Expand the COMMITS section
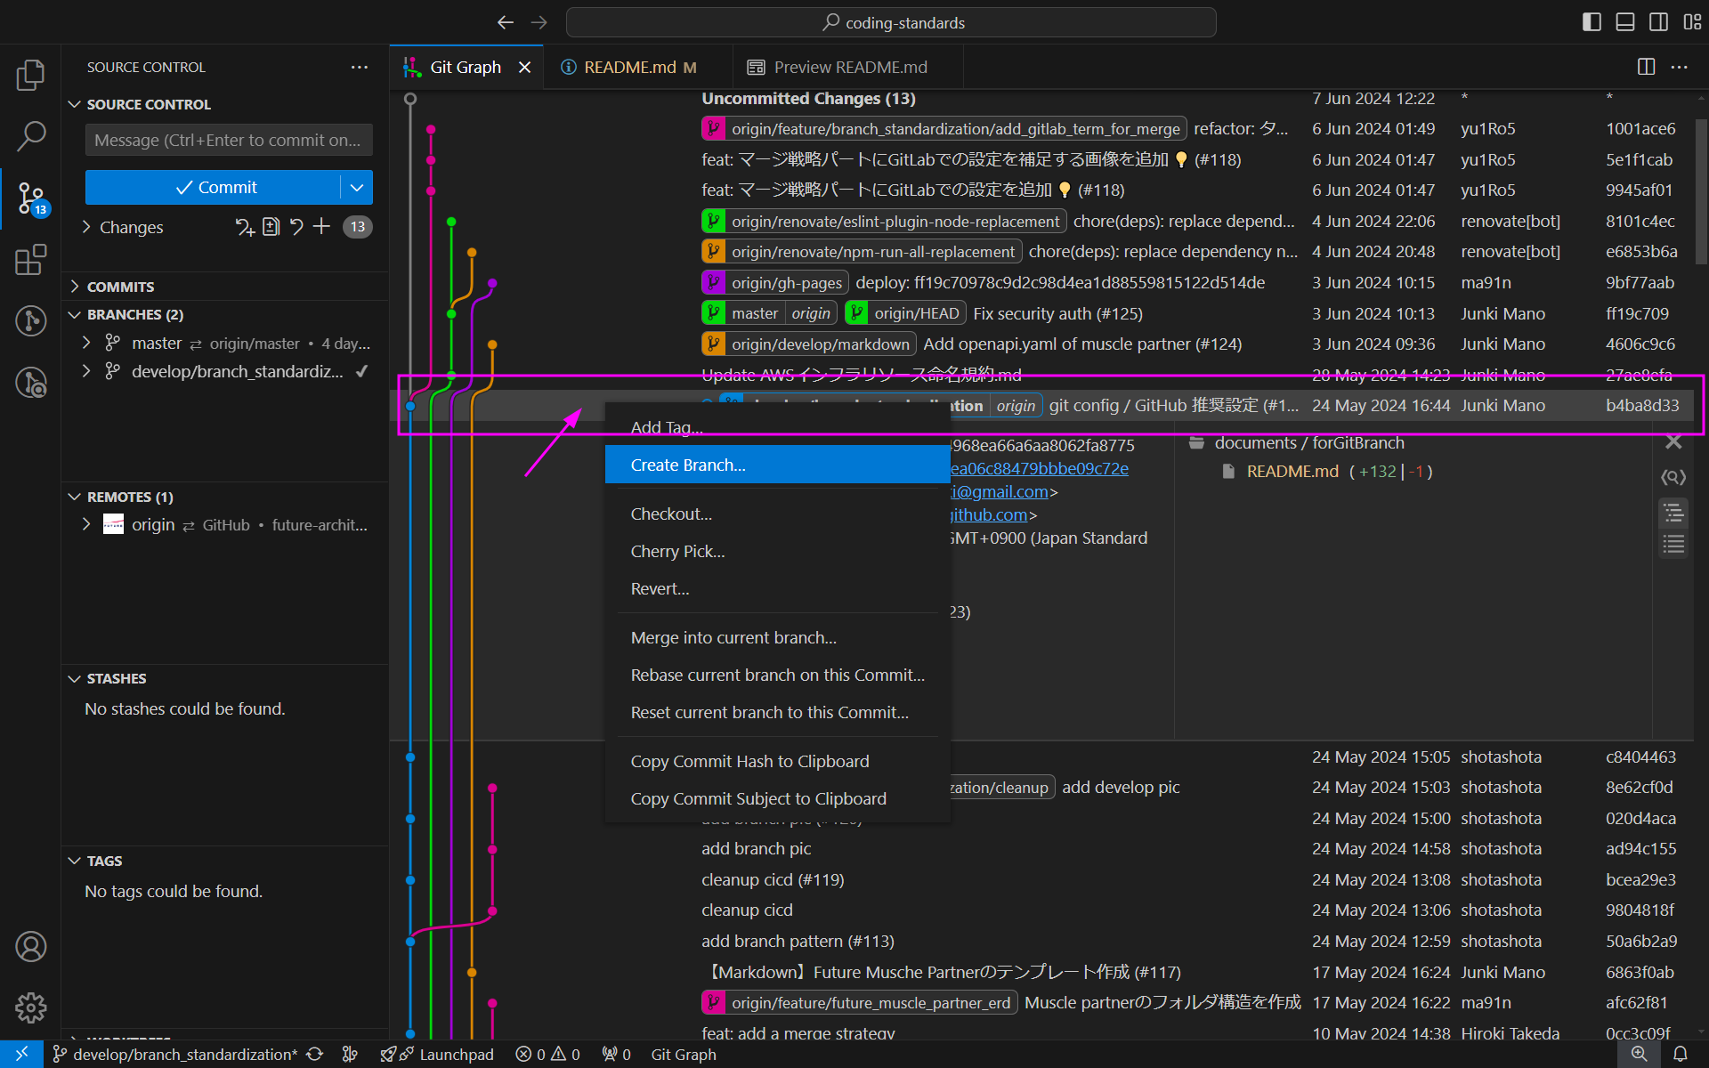This screenshot has width=1709, height=1068. click(75, 287)
